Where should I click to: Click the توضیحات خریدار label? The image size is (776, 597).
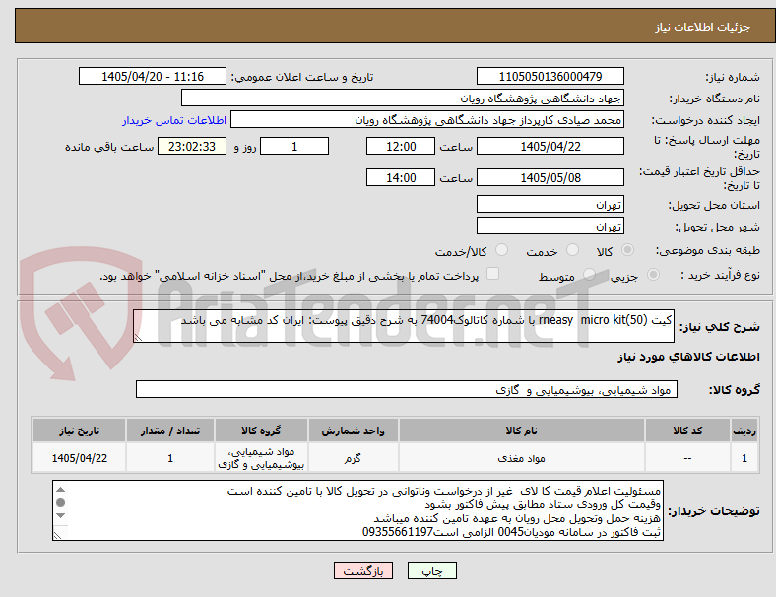click(714, 511)
